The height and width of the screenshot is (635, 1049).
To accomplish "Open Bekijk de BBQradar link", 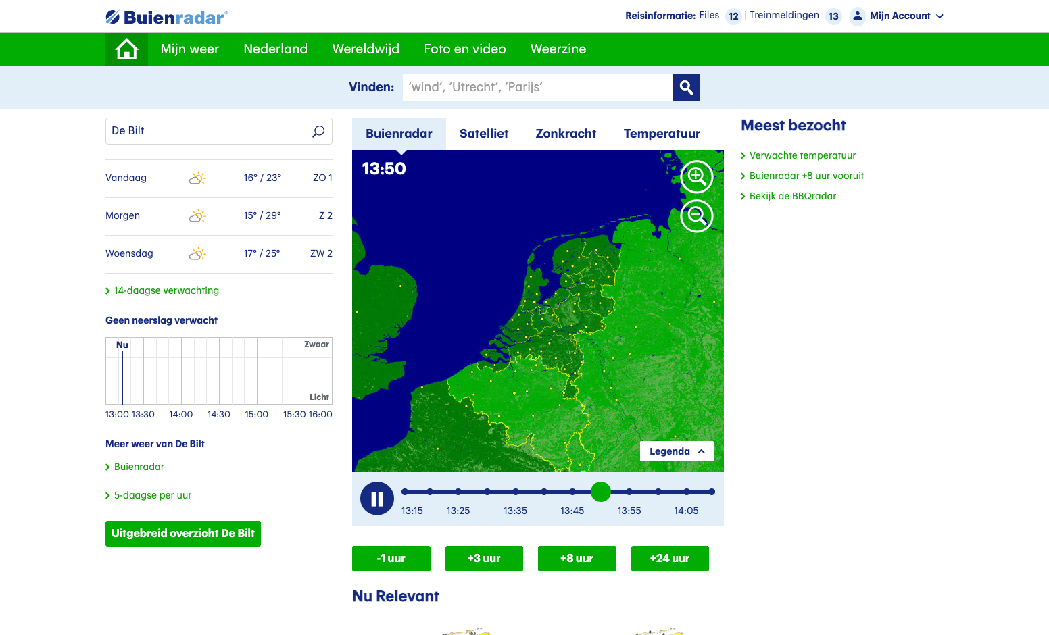I will click(793, 196).
